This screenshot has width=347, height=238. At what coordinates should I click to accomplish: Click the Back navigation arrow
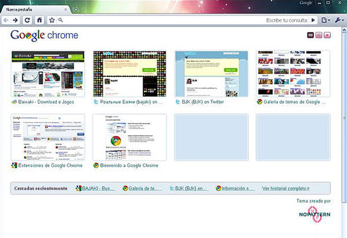pyautogui.click(x=6, y=20)
